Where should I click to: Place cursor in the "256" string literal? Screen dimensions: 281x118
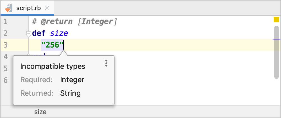click(52, 45)
